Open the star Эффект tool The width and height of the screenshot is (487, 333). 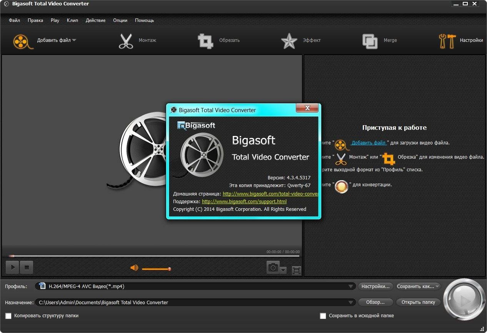289,41
